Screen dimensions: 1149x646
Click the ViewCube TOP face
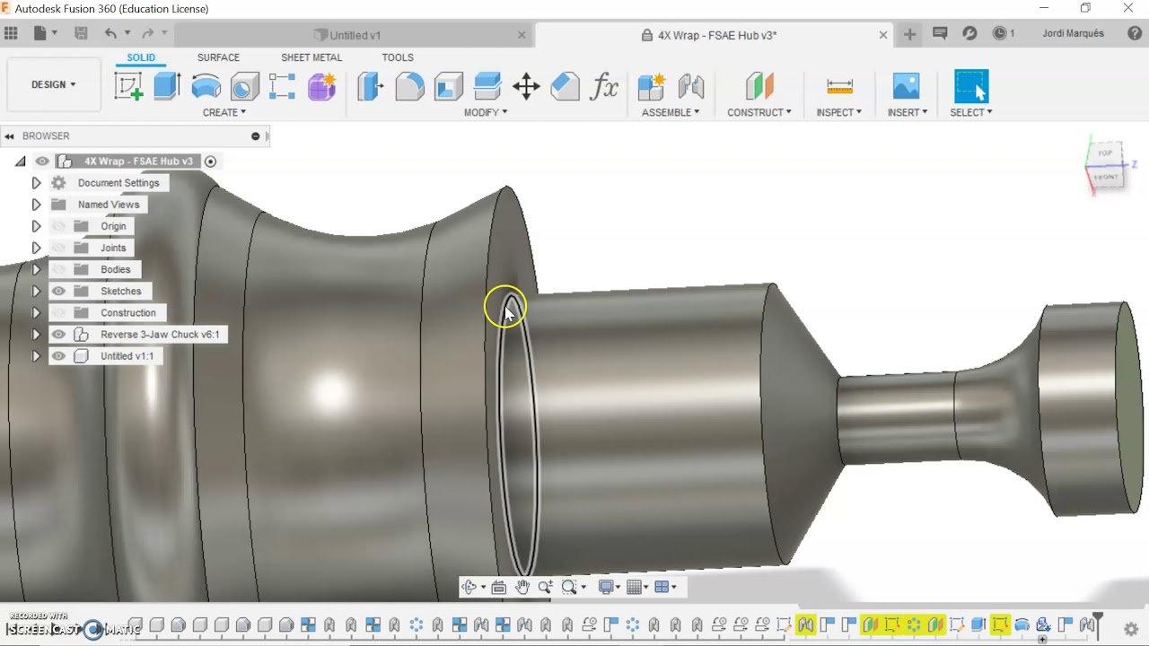pos(1105,153)
